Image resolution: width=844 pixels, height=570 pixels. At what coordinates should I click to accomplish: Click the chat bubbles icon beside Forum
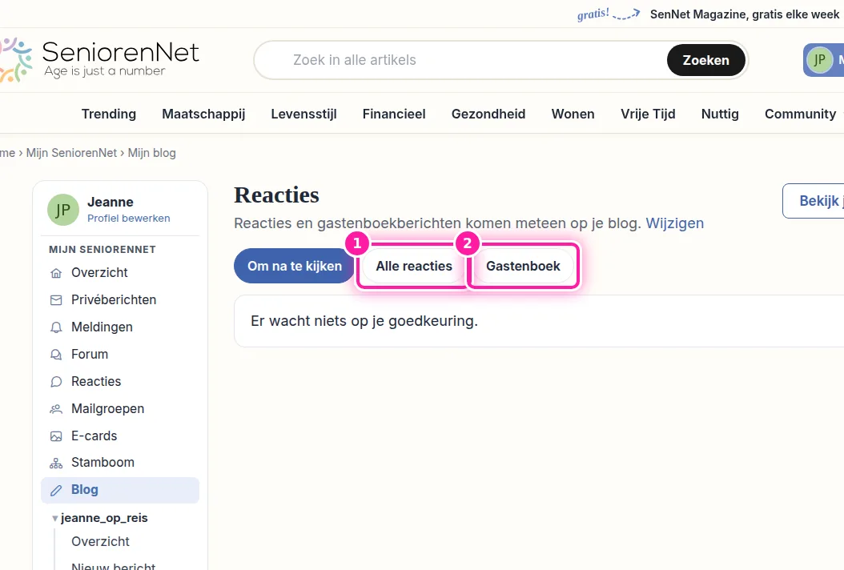point(56,354)
